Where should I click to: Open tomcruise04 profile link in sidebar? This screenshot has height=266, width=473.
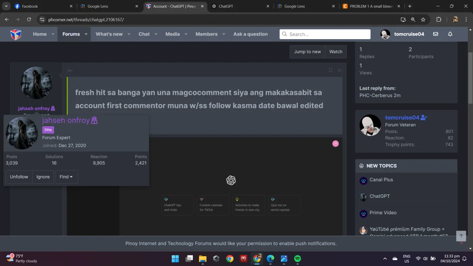402,117
